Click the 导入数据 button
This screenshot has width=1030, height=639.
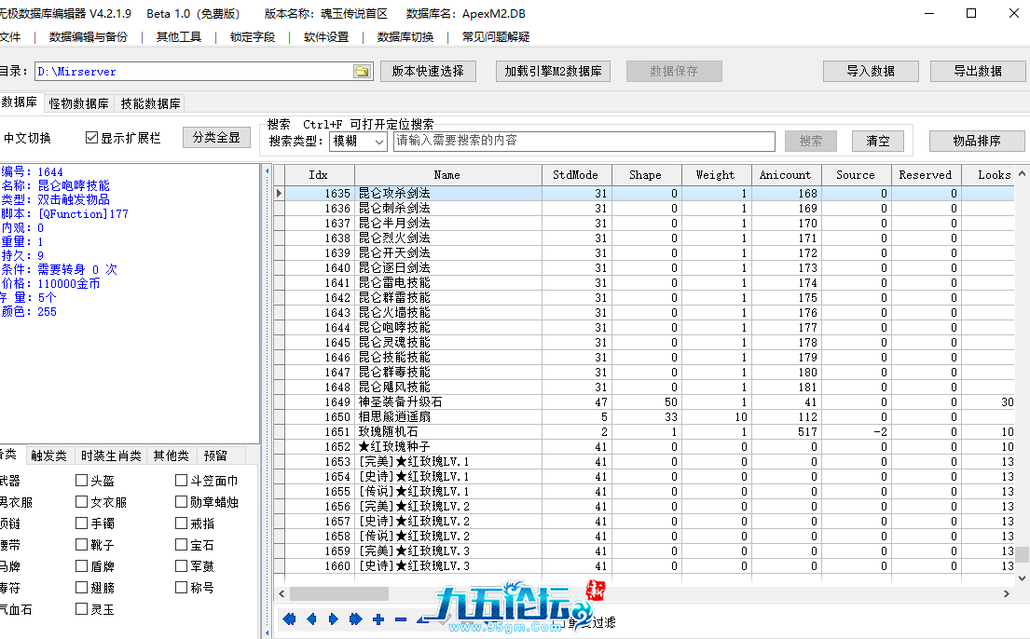tap(870, 72)
